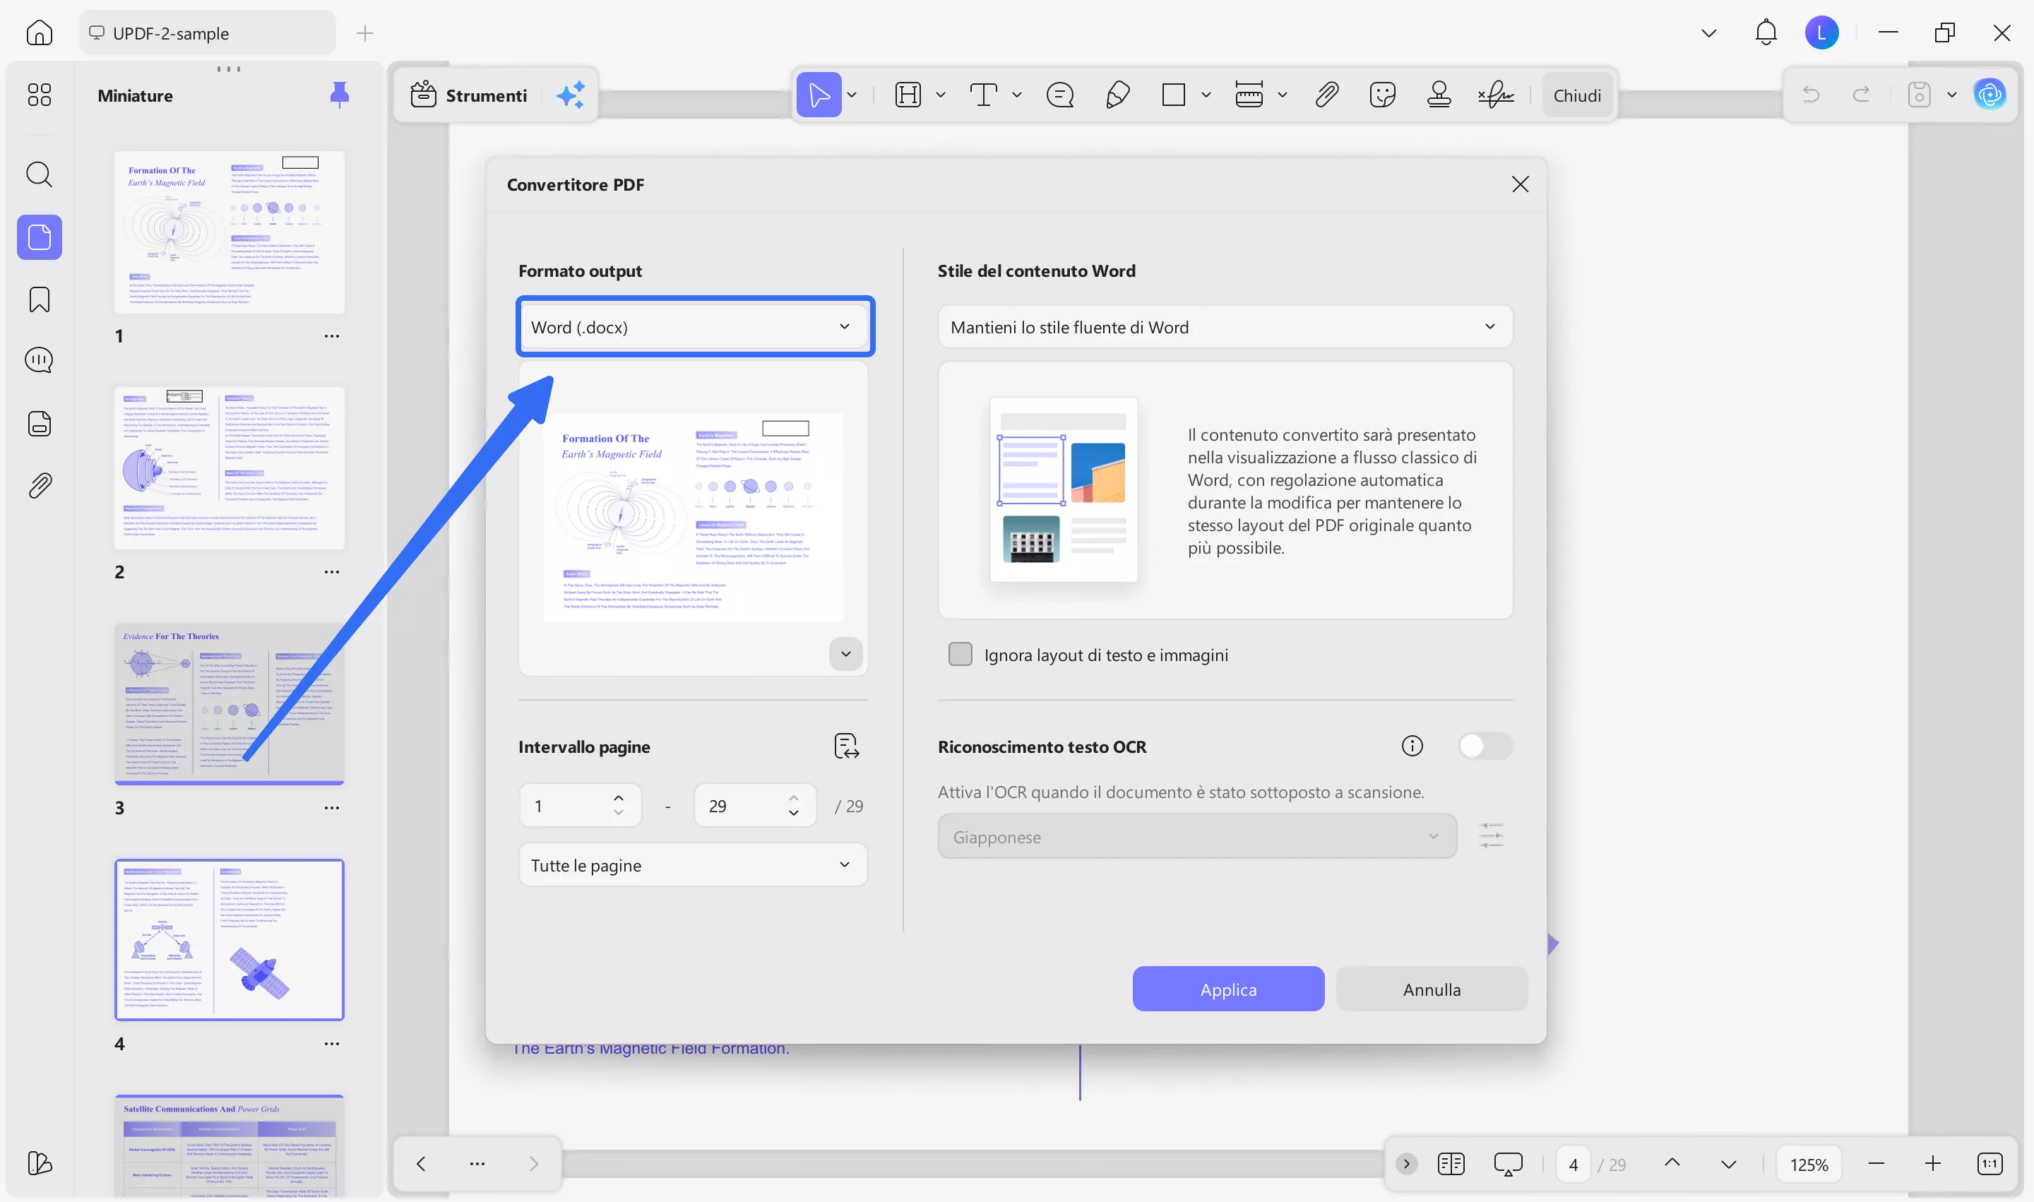Switch to the UPDF-2-sample tab
Image resolution: width=2034 pixels, height=1202 pixels.
(206, 32)
